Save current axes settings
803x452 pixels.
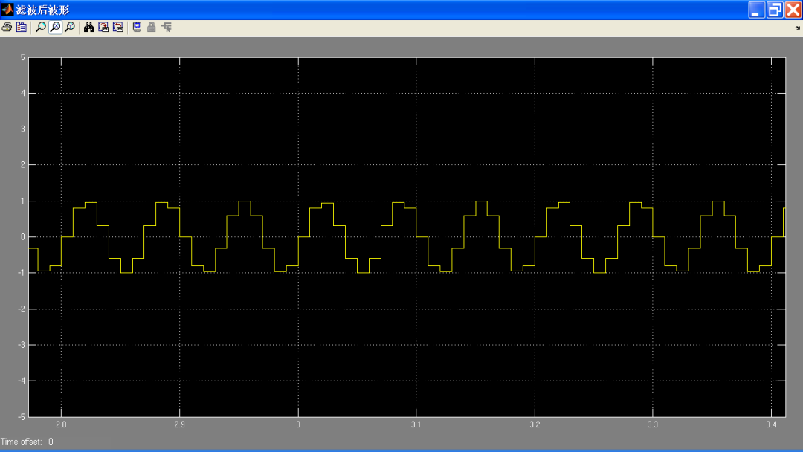click(103, 27)
